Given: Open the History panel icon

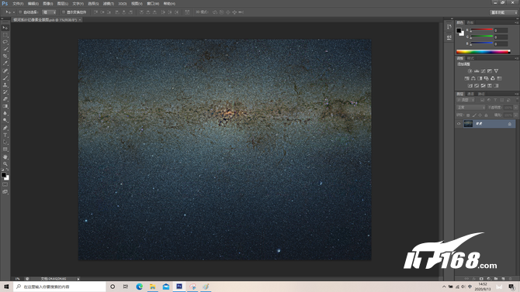Looking at the screenshot, I should (449, 27).
